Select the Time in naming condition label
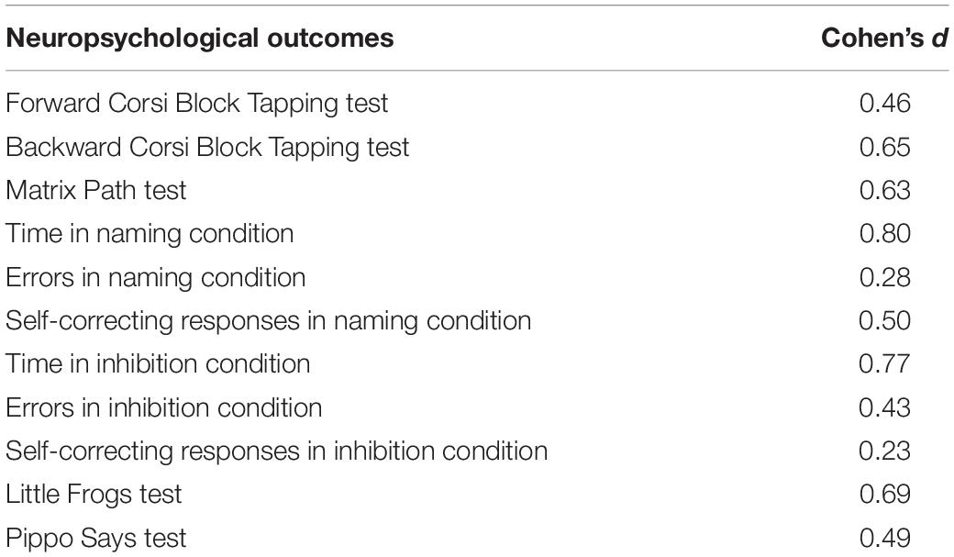Image resolution: width=954 pixels, height=557 pixels. tap(150, 234)
